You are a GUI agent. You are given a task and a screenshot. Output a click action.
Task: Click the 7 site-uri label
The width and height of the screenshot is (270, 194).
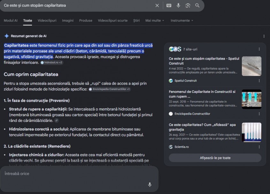tap(190, 49)
